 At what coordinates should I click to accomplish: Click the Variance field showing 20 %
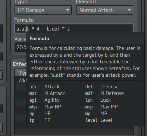[21, 47]
